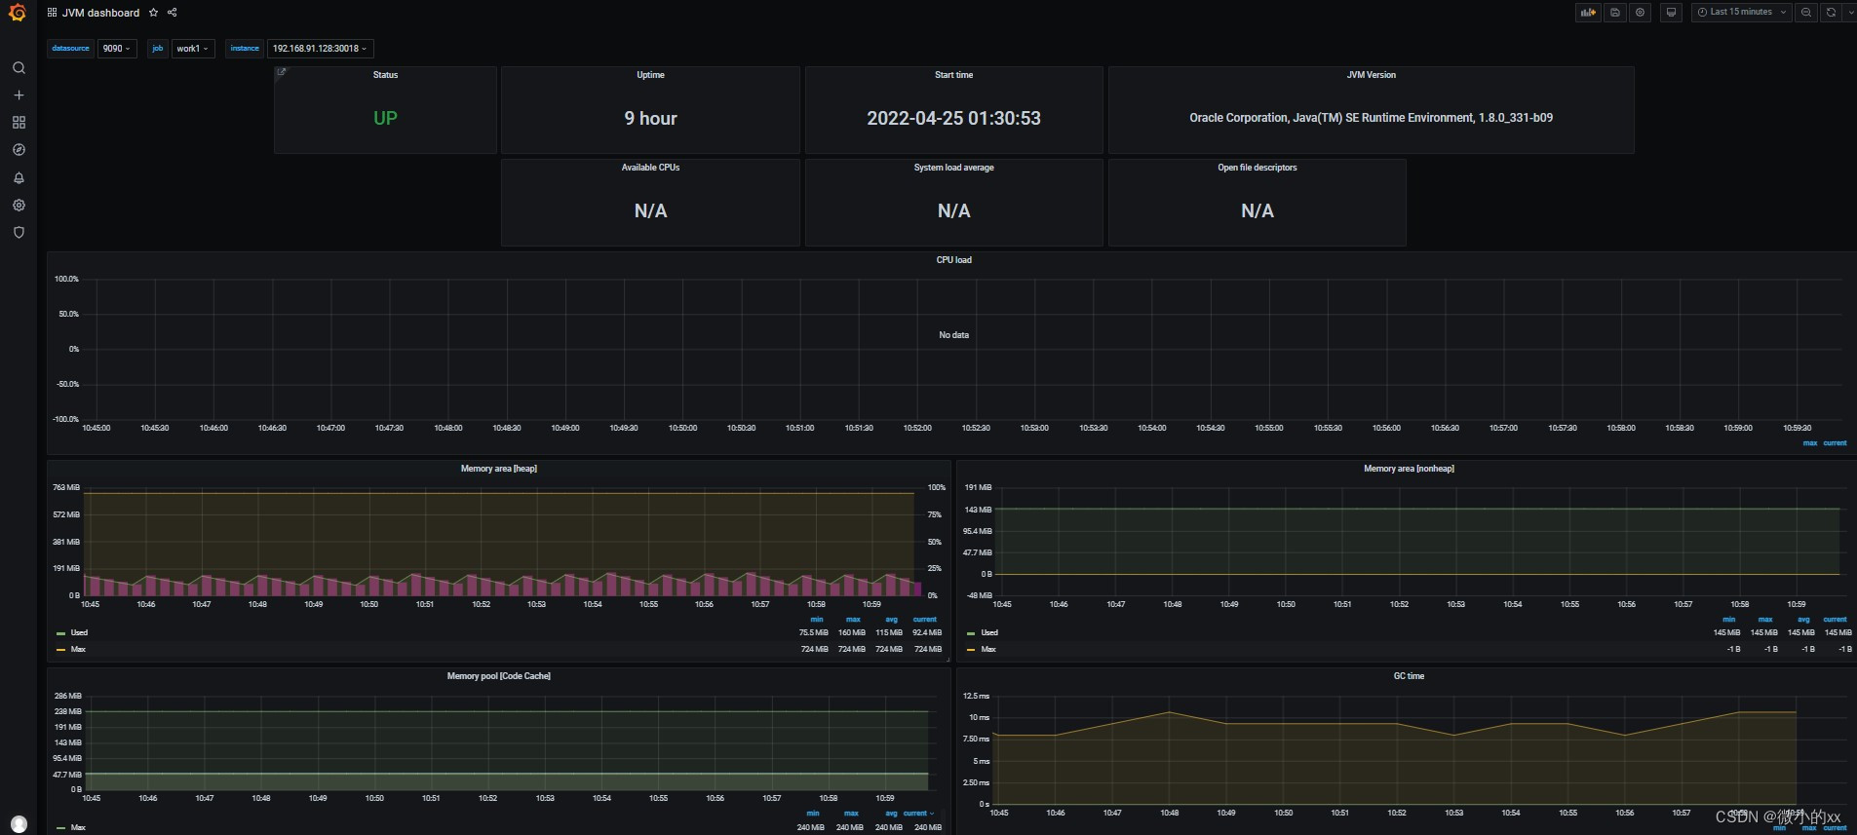Open the Dashboards icon in sidebar
1857x835 pixels.
(x=19, y=123)
